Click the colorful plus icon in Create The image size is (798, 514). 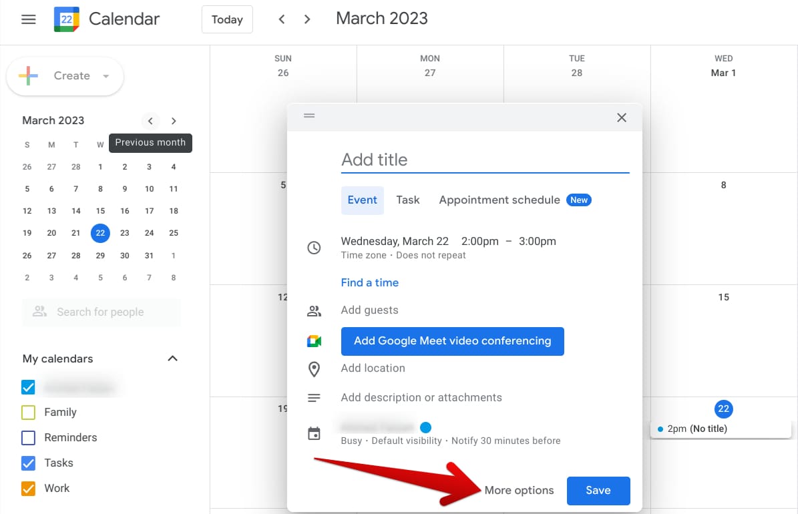click(x=29, y=76)
